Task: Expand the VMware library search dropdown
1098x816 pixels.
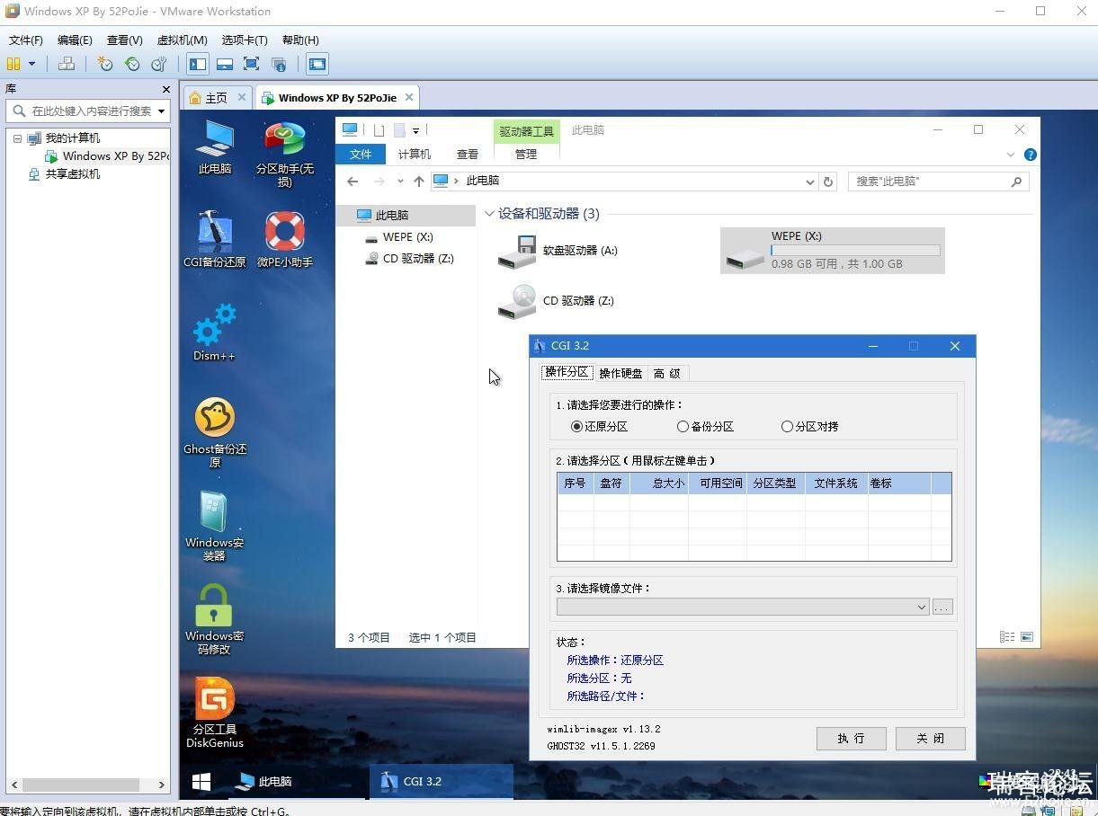Action: pyautogui.click(x=162, y=111)
